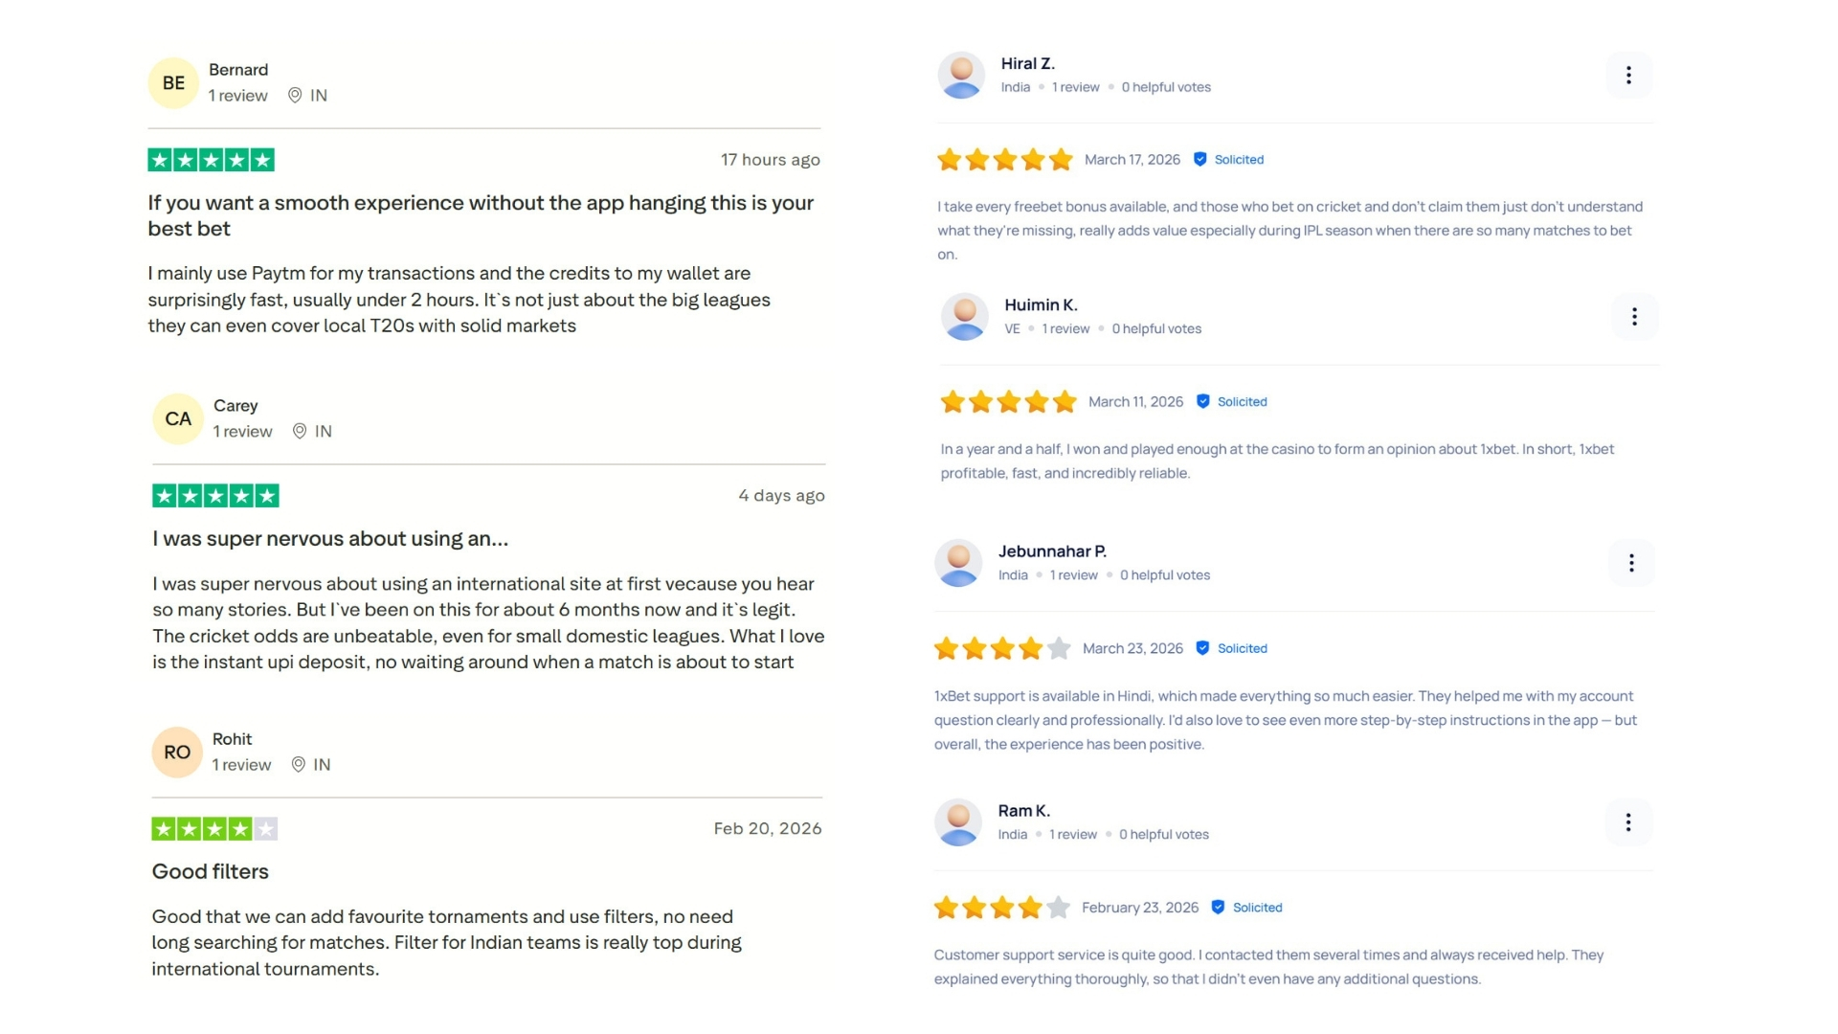Open Carey's "1 review" link
Screen dimensions: 1838x1034
(242, 431)
